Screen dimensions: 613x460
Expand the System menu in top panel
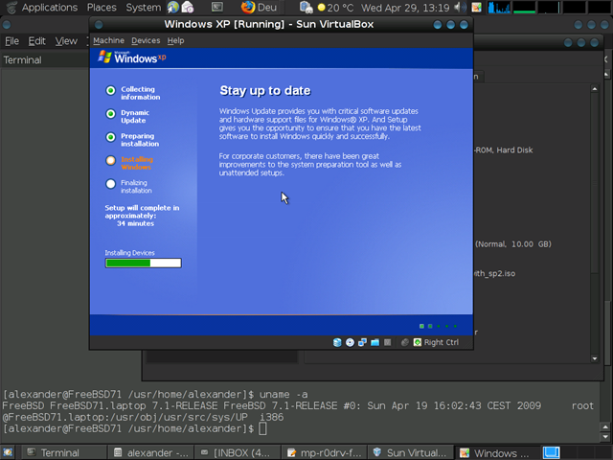pos(144,8)
